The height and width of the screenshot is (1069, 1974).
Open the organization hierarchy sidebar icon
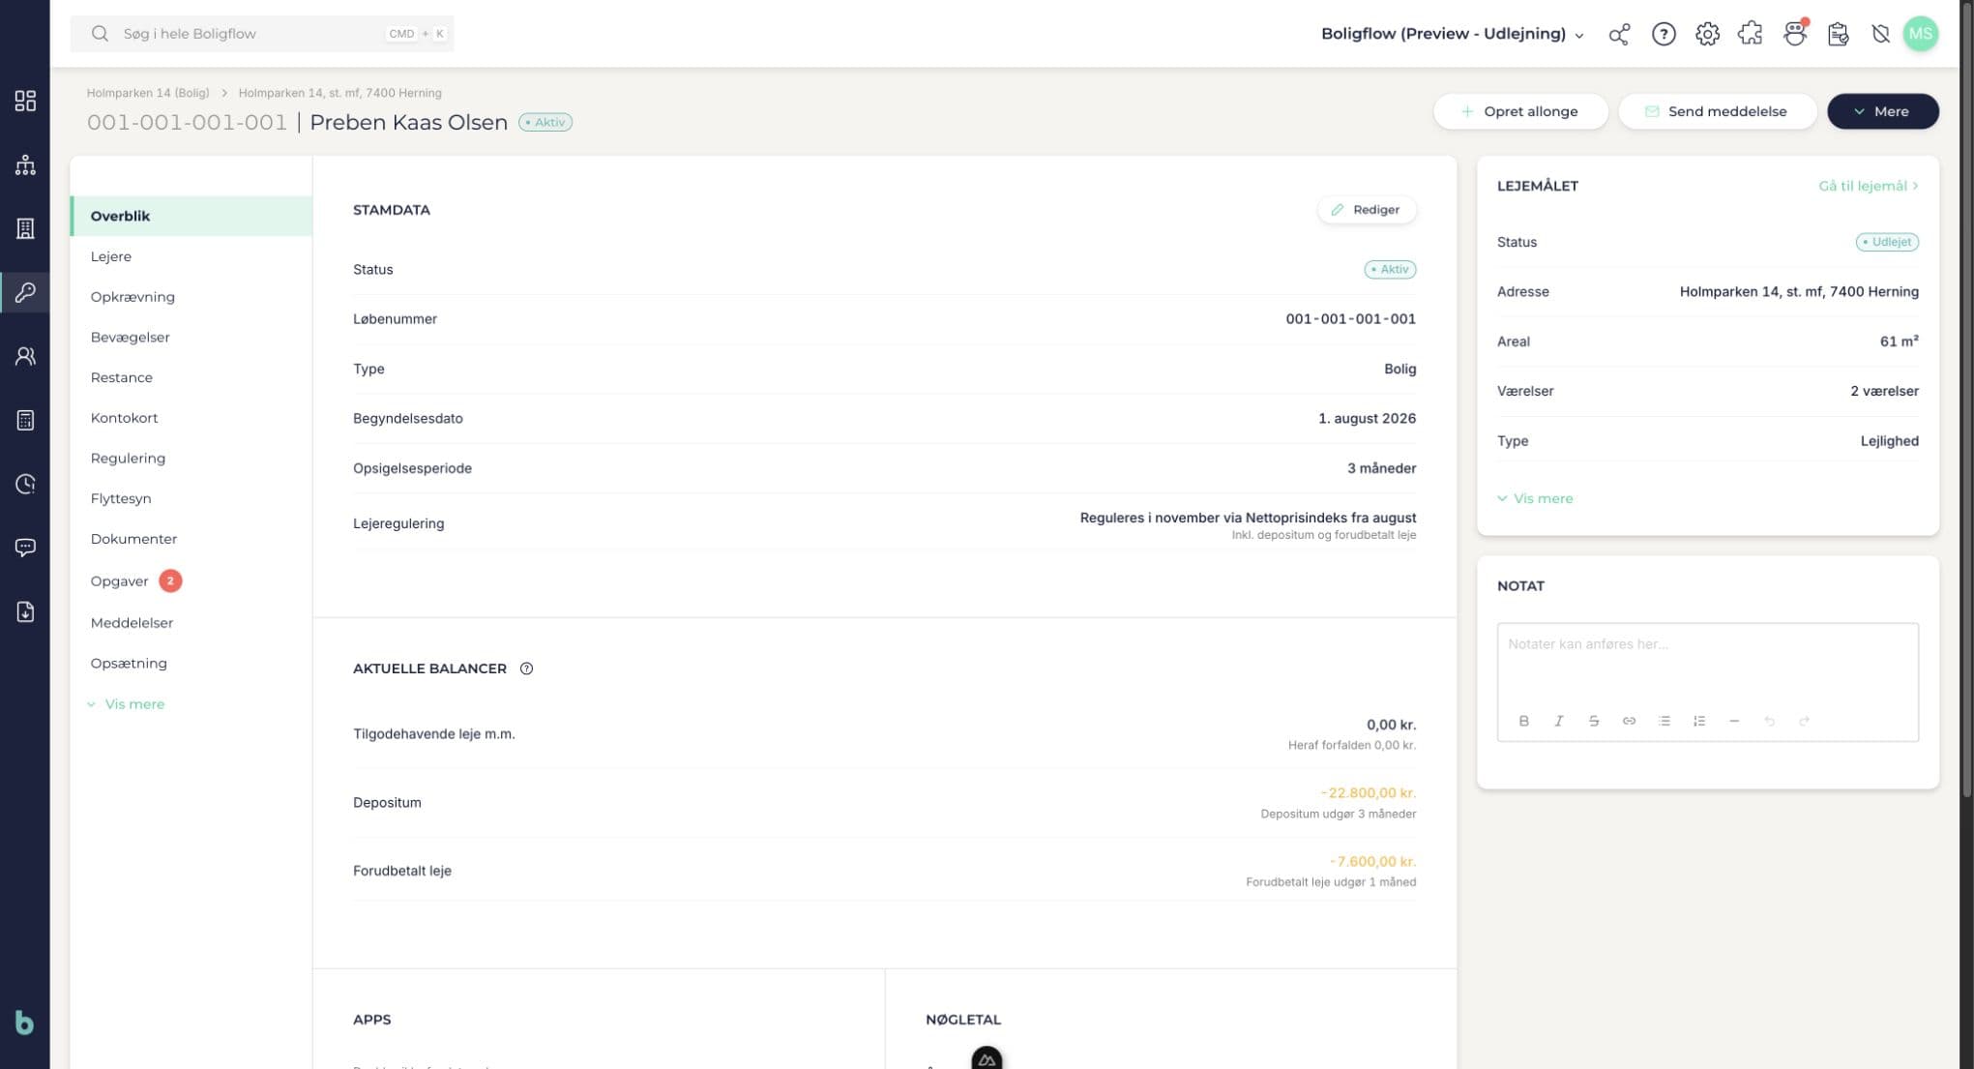tap(25, 164)
